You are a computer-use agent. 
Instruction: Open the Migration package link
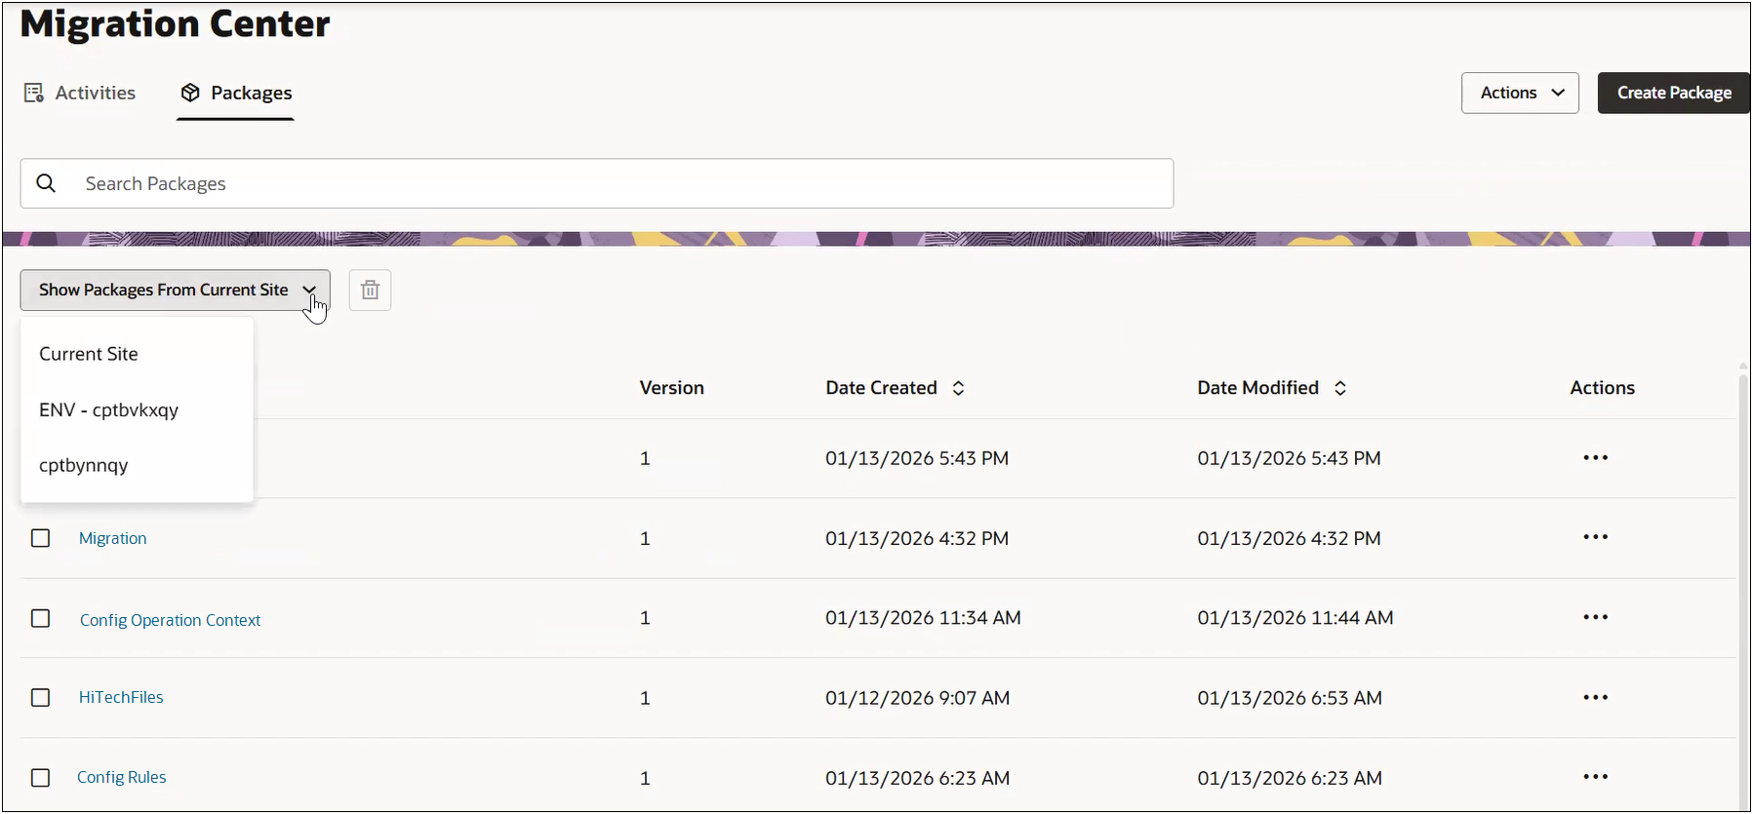[112, 538]
